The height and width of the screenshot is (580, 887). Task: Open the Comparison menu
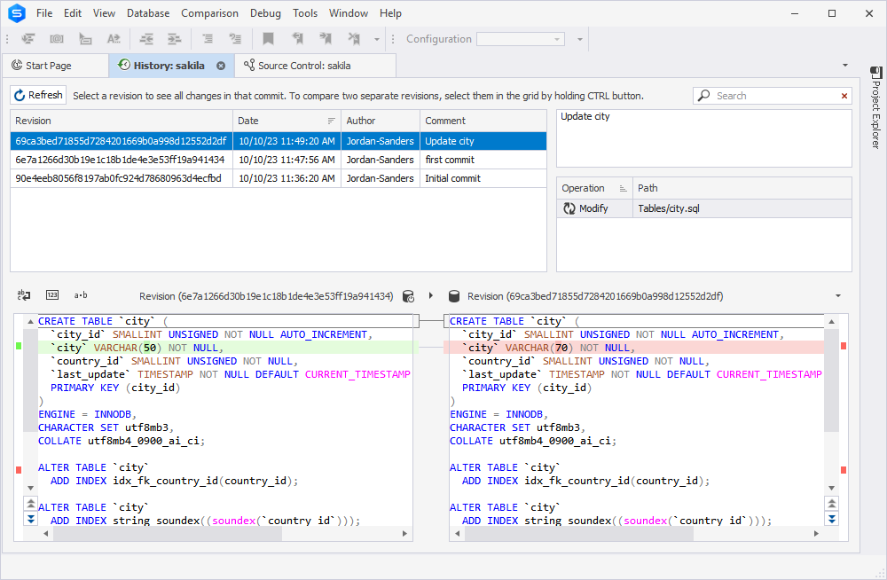pyautogui.click(x=209, y=13)
